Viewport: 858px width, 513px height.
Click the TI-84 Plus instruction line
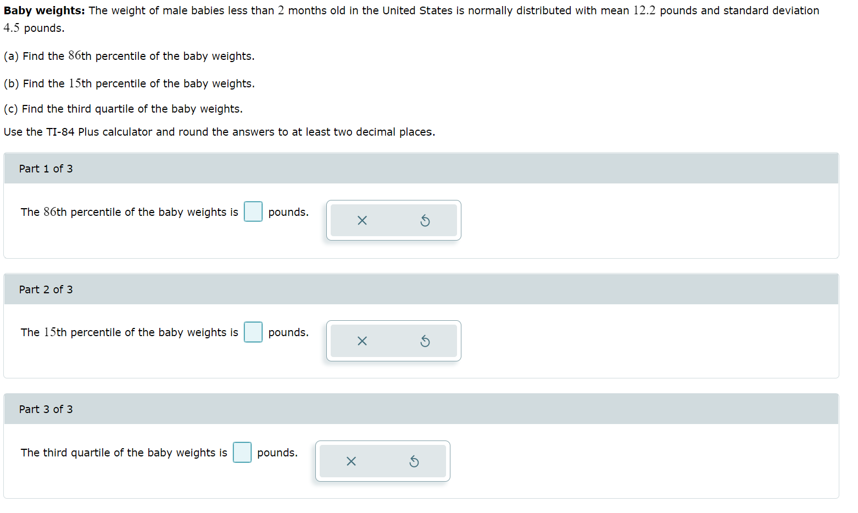(219, 131)
